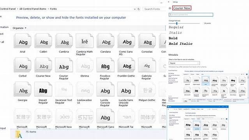Viewport: 249px width, 140px height.
Task: Click the Search Fonts box
Action: [154, 9]
